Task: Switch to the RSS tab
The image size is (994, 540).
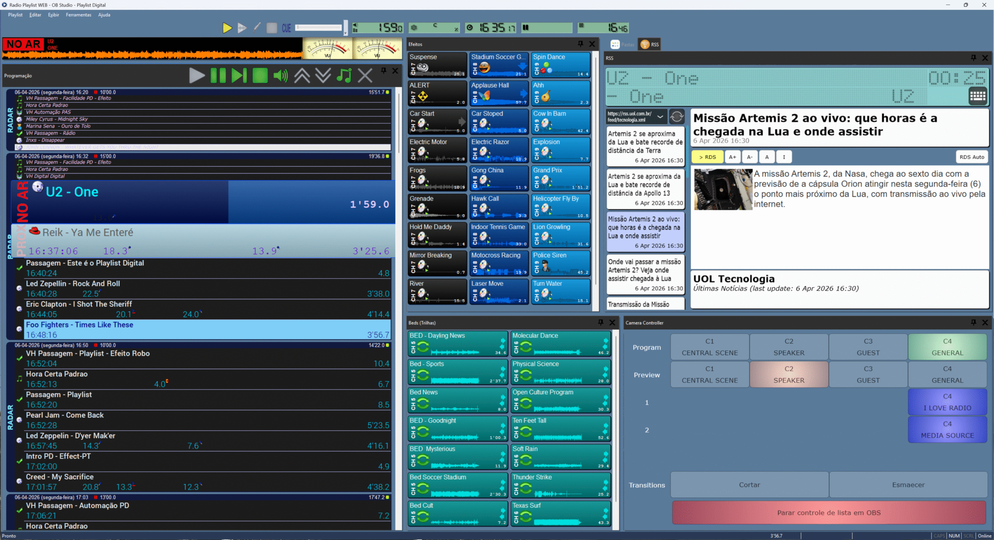Action: tap(650, 45)
